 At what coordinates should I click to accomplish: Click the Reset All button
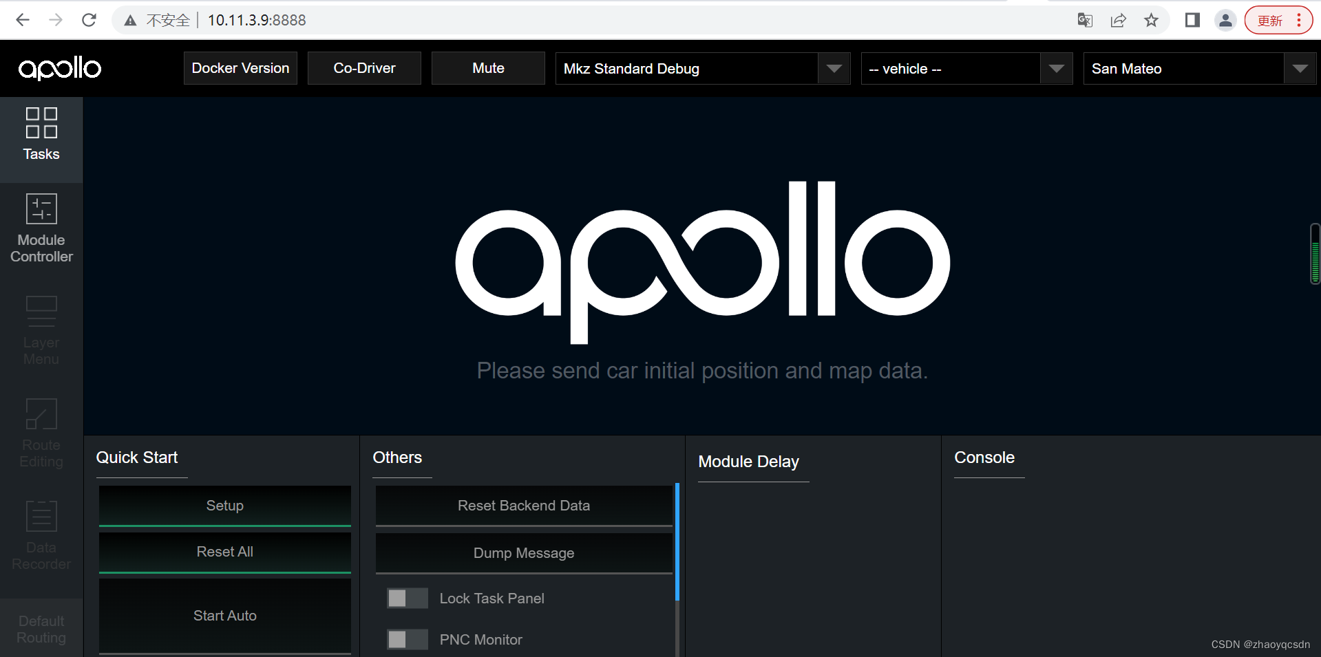pyautogui.click(x=225, y=552)
